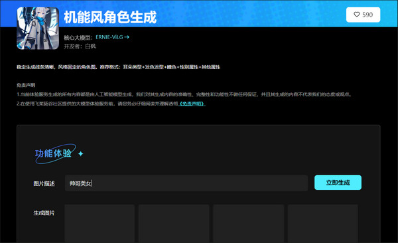Screen dimensions: 398x243
Task: Open the ERNIE-ViLG core model link
Action: point(109,37)
